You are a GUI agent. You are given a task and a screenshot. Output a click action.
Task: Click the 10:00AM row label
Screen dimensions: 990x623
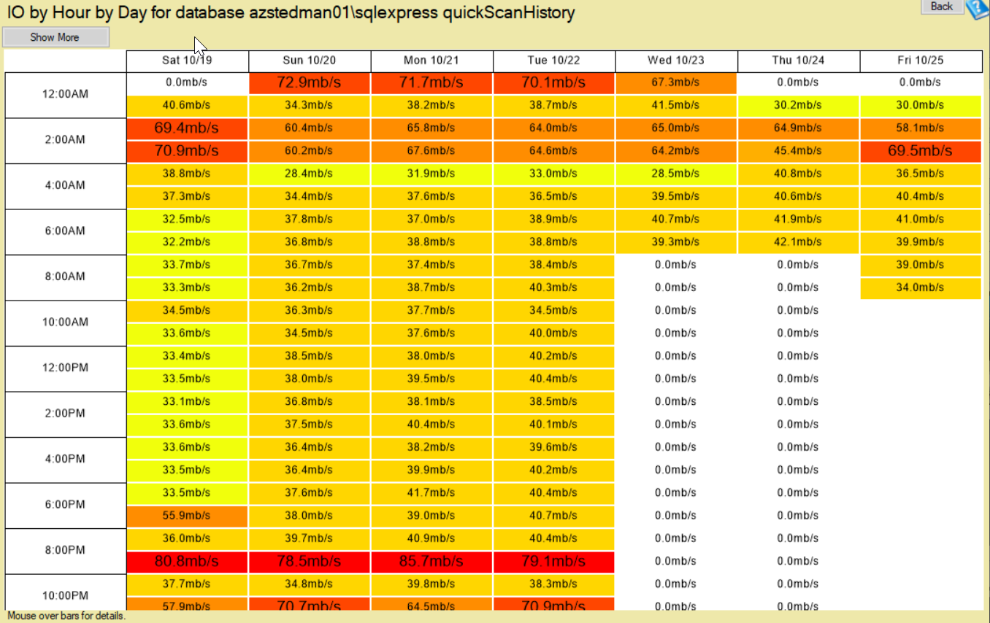(66, 322)
